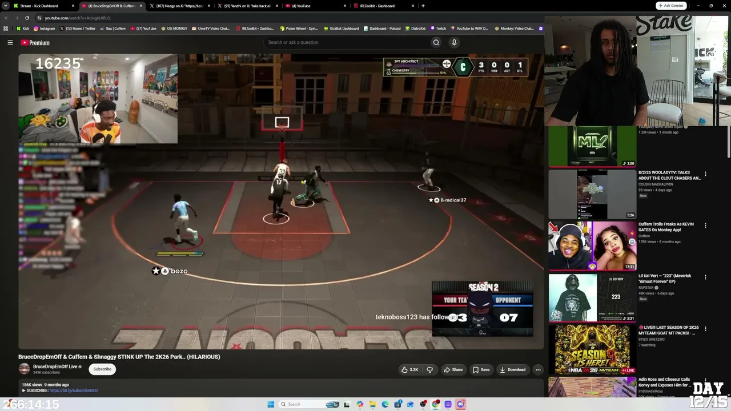Open the video title text

pos(119,357)
